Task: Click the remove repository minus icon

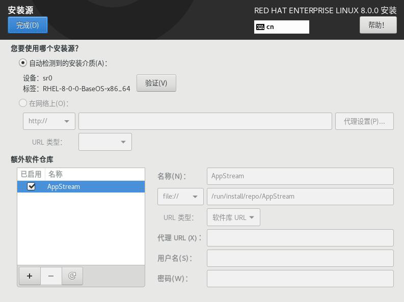Action: (51, 276)
